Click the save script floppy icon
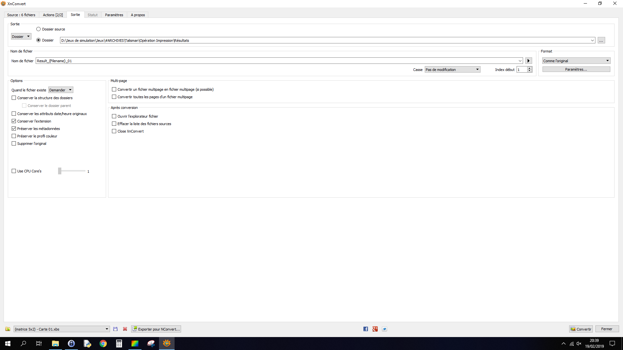 point(116,329)
